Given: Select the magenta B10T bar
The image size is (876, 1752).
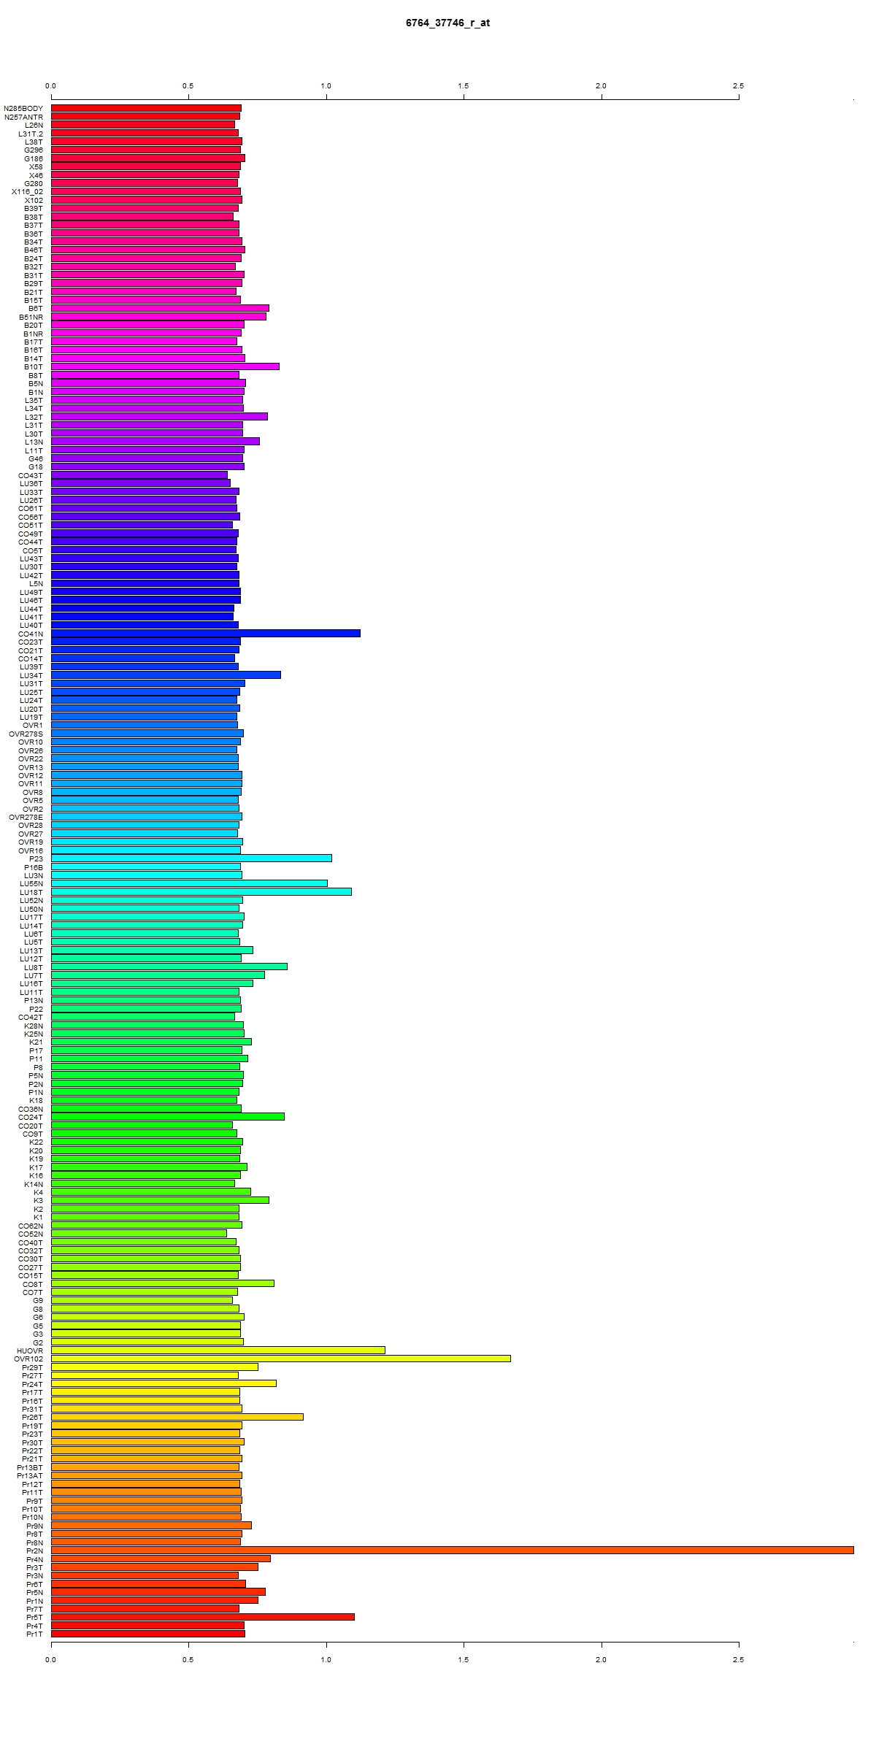Looking at the screenshot, I should pyautogui.click(x=165, y=366).
